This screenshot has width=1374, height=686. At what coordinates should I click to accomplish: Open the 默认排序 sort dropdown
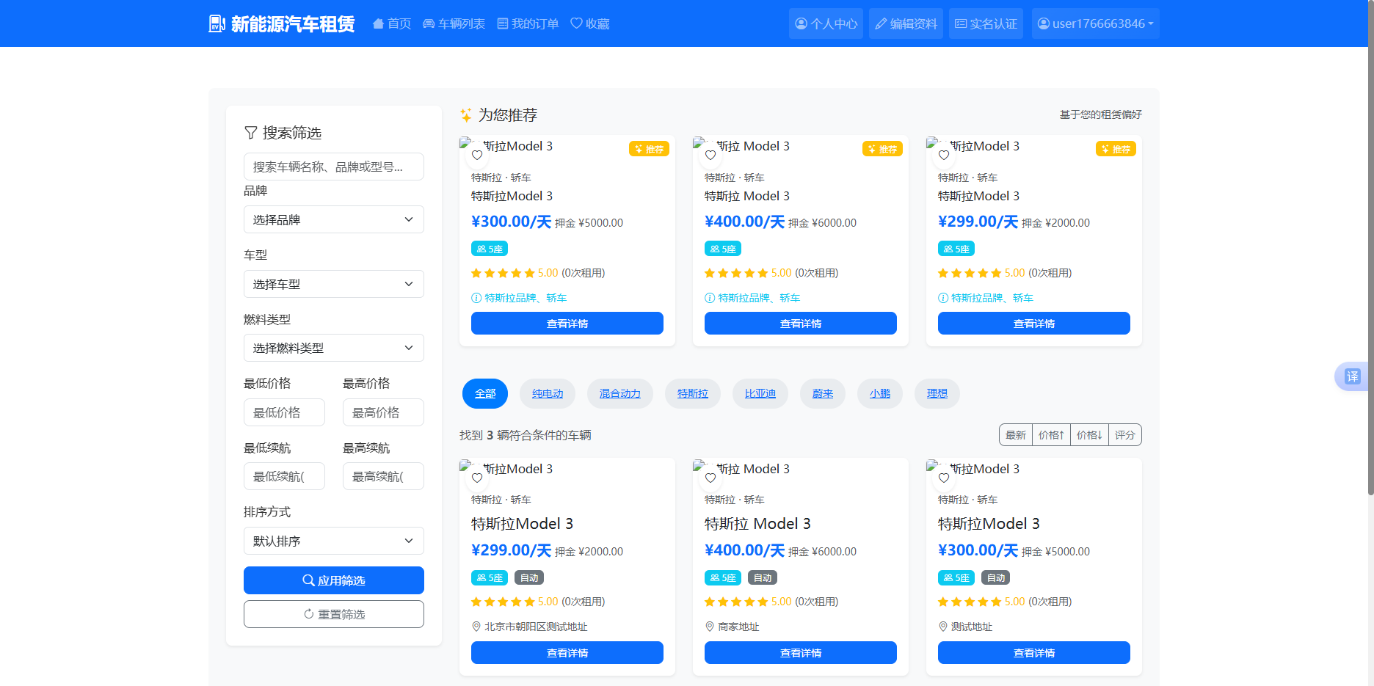click(334, 541)
